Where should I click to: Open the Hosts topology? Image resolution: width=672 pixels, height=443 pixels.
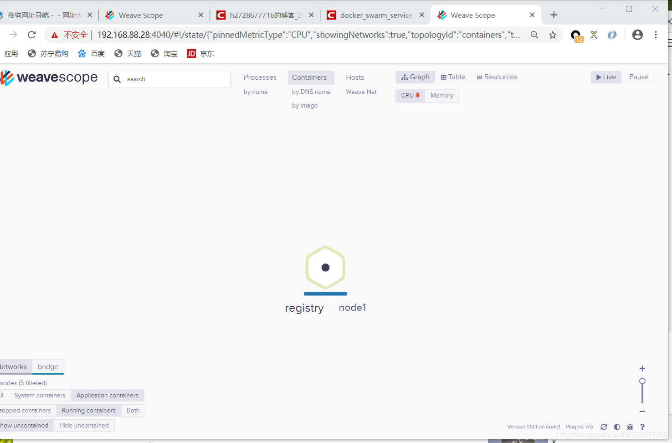[x=355, y=77]
